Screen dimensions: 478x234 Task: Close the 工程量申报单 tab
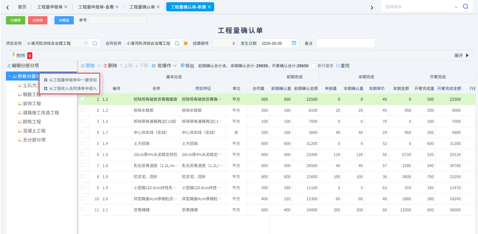pos(66,7)
